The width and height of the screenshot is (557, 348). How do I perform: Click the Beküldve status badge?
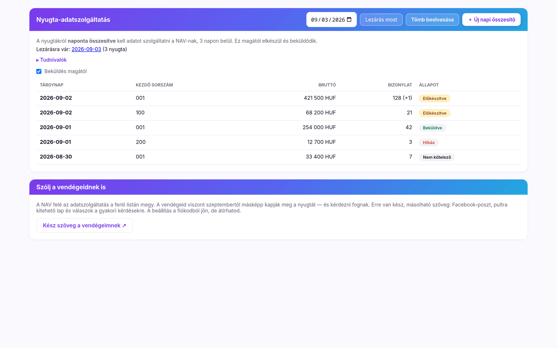(432, 128)
